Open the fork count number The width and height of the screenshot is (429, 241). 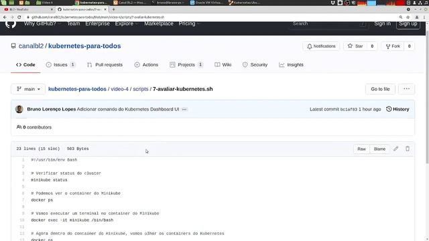pyautogui.click(x=410, y=46)
